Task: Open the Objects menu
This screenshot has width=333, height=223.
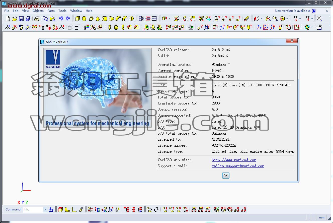Action: point(38,11)
